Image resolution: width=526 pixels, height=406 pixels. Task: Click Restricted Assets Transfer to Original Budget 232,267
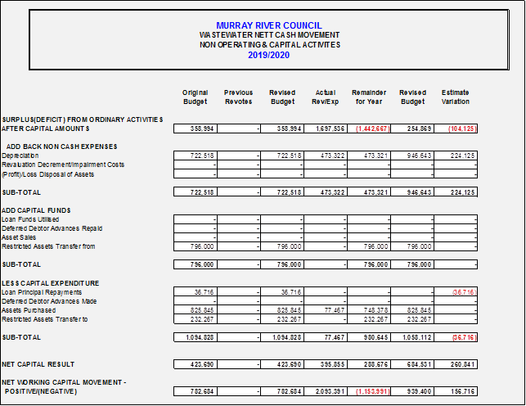[196, 319]
